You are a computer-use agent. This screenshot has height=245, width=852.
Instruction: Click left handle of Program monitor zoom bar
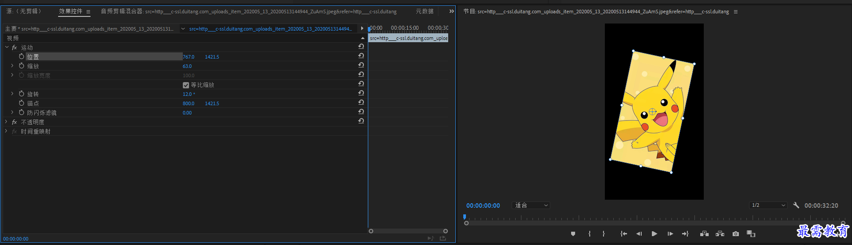tap(466, 223)
